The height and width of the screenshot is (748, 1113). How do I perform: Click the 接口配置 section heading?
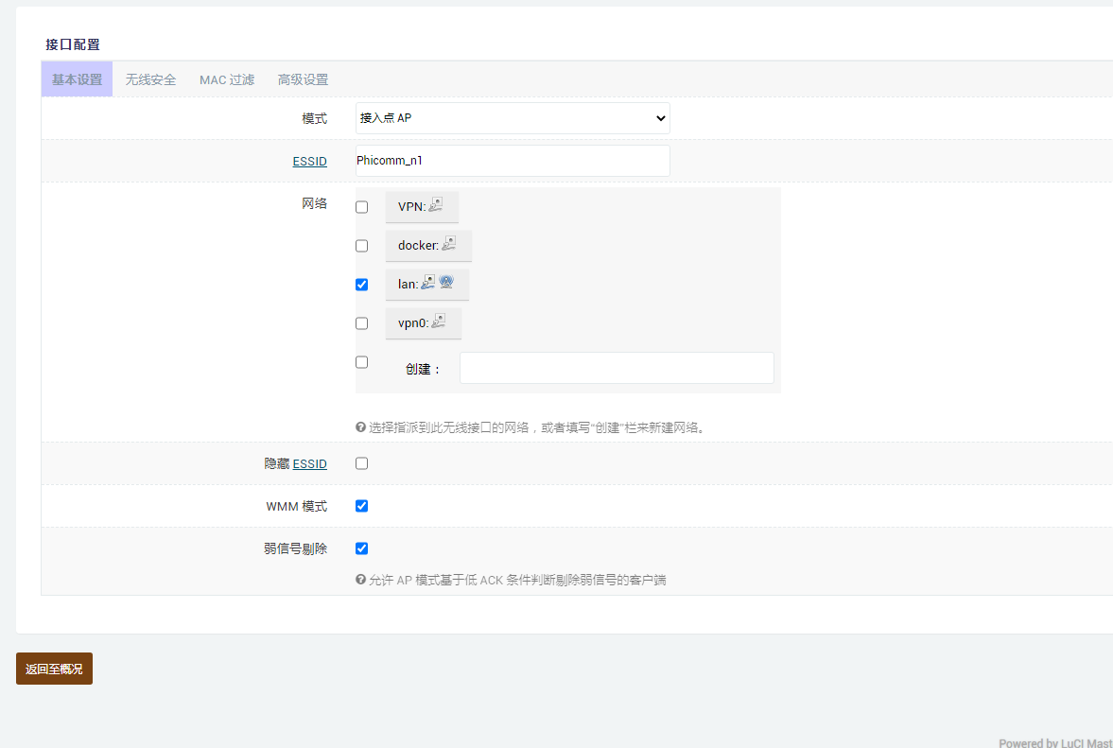click(x=73, y=44)
